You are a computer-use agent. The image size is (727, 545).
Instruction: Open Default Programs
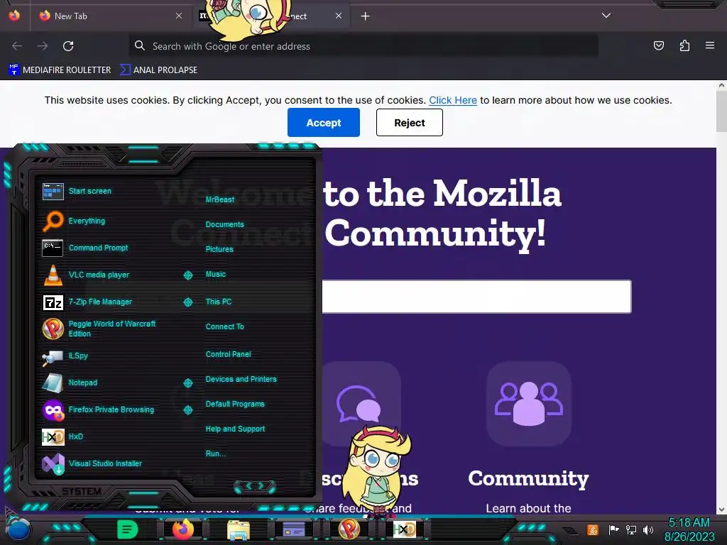point(235,404)
